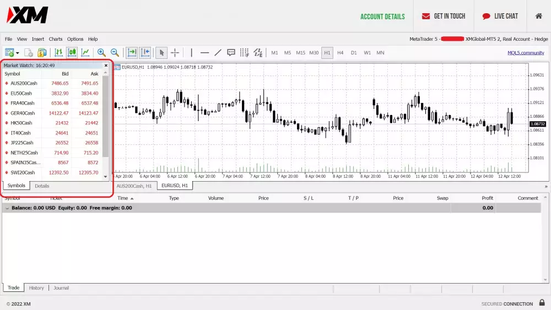
Task: Click the Market Watch scrollbar thumb
Action: [x=105, y=116]
